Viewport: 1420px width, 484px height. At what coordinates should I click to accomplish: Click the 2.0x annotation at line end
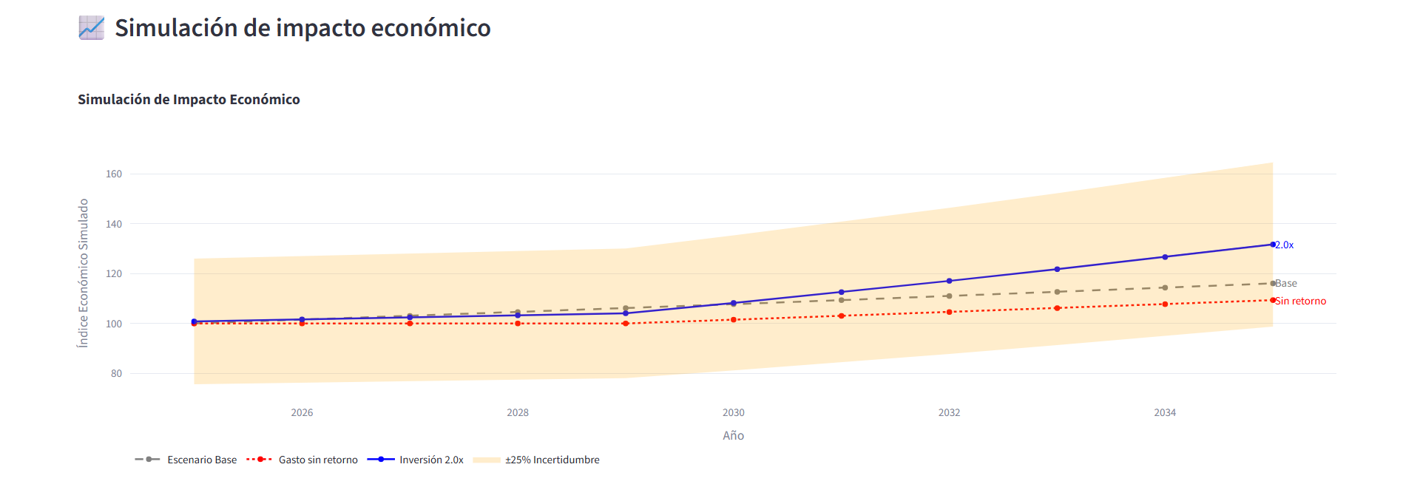[x=1285, y=245]
